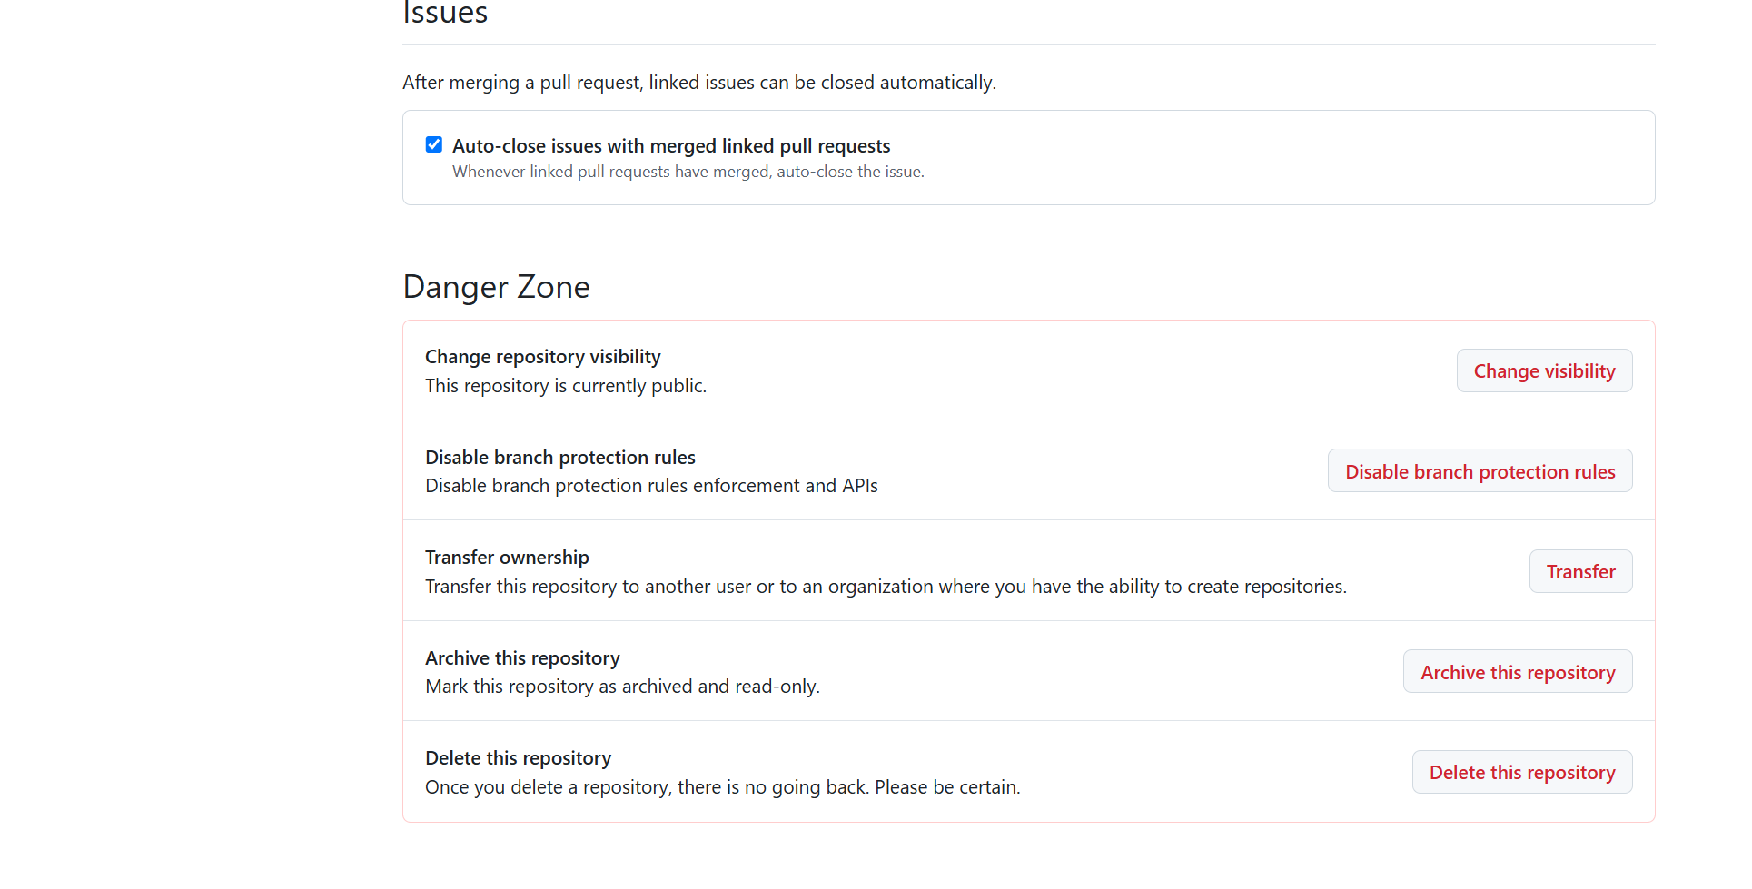Click the Issues section heading
This screenshot has width=1752, height=889.
(445, 13)
